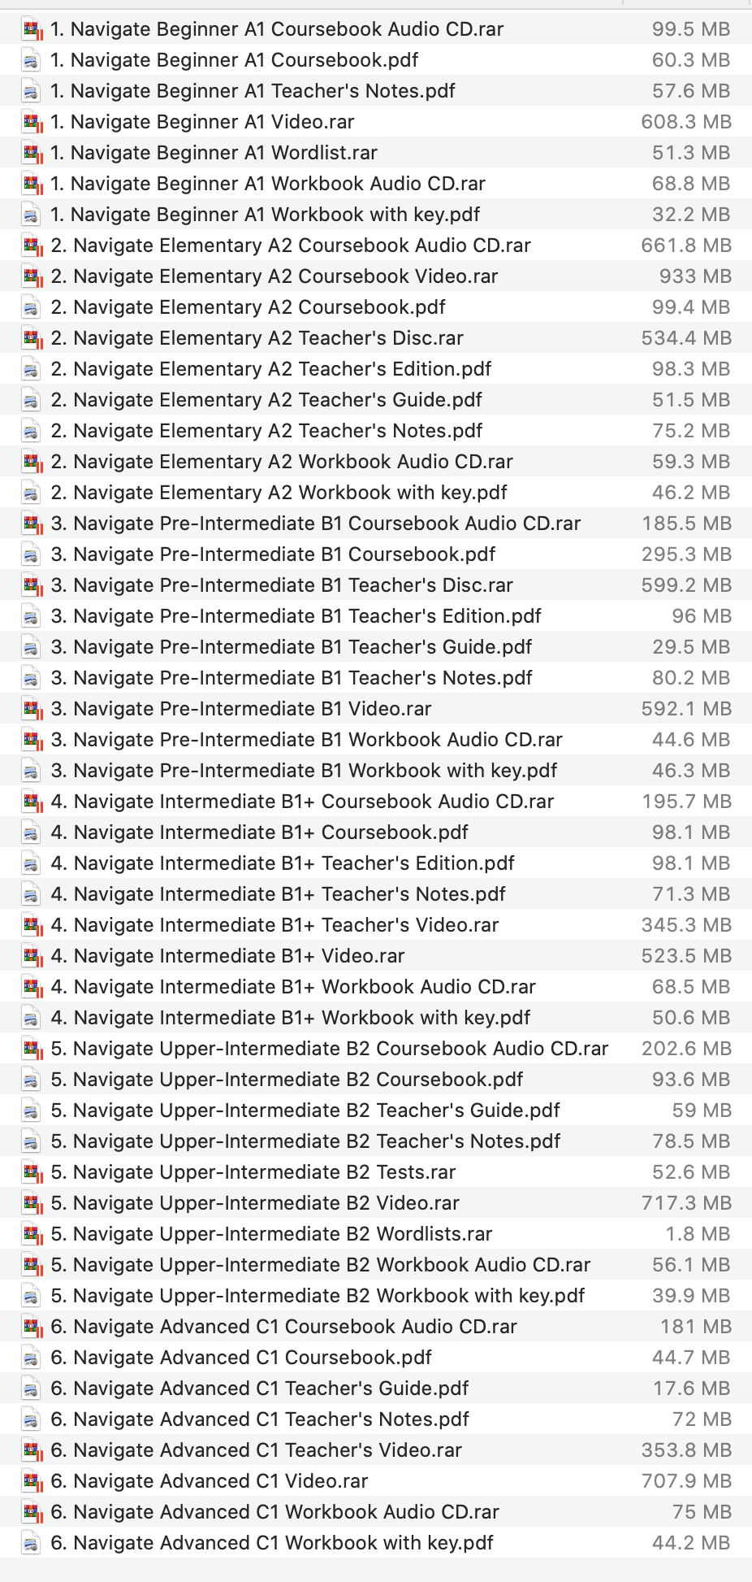The height and width of the screenshot is (1582, 752).
Task: Select file name '2. Navigate Elementary A2 Workbook with key.pdf'
Action: click(x=279, y=493)
